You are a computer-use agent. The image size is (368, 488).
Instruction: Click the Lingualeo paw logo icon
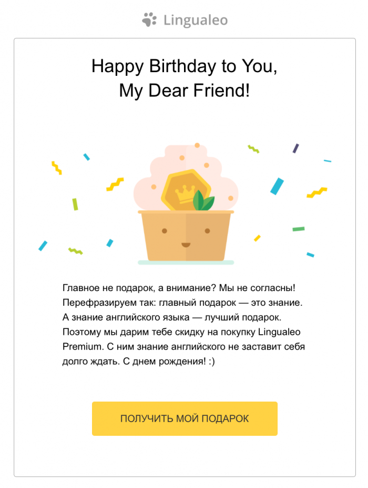pos(149,20)
